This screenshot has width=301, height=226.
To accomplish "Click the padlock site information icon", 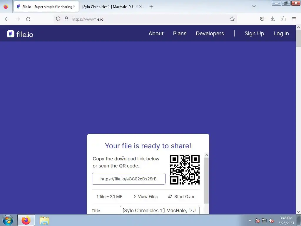I will coord(66,19).
